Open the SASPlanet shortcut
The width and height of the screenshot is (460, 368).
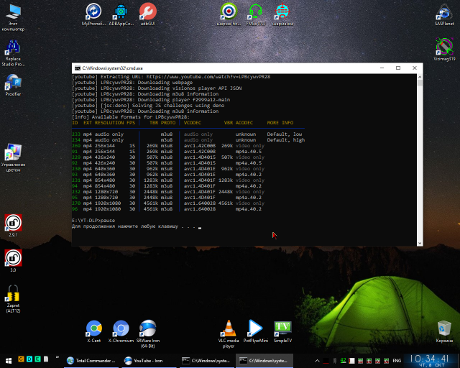coord(444,14)
